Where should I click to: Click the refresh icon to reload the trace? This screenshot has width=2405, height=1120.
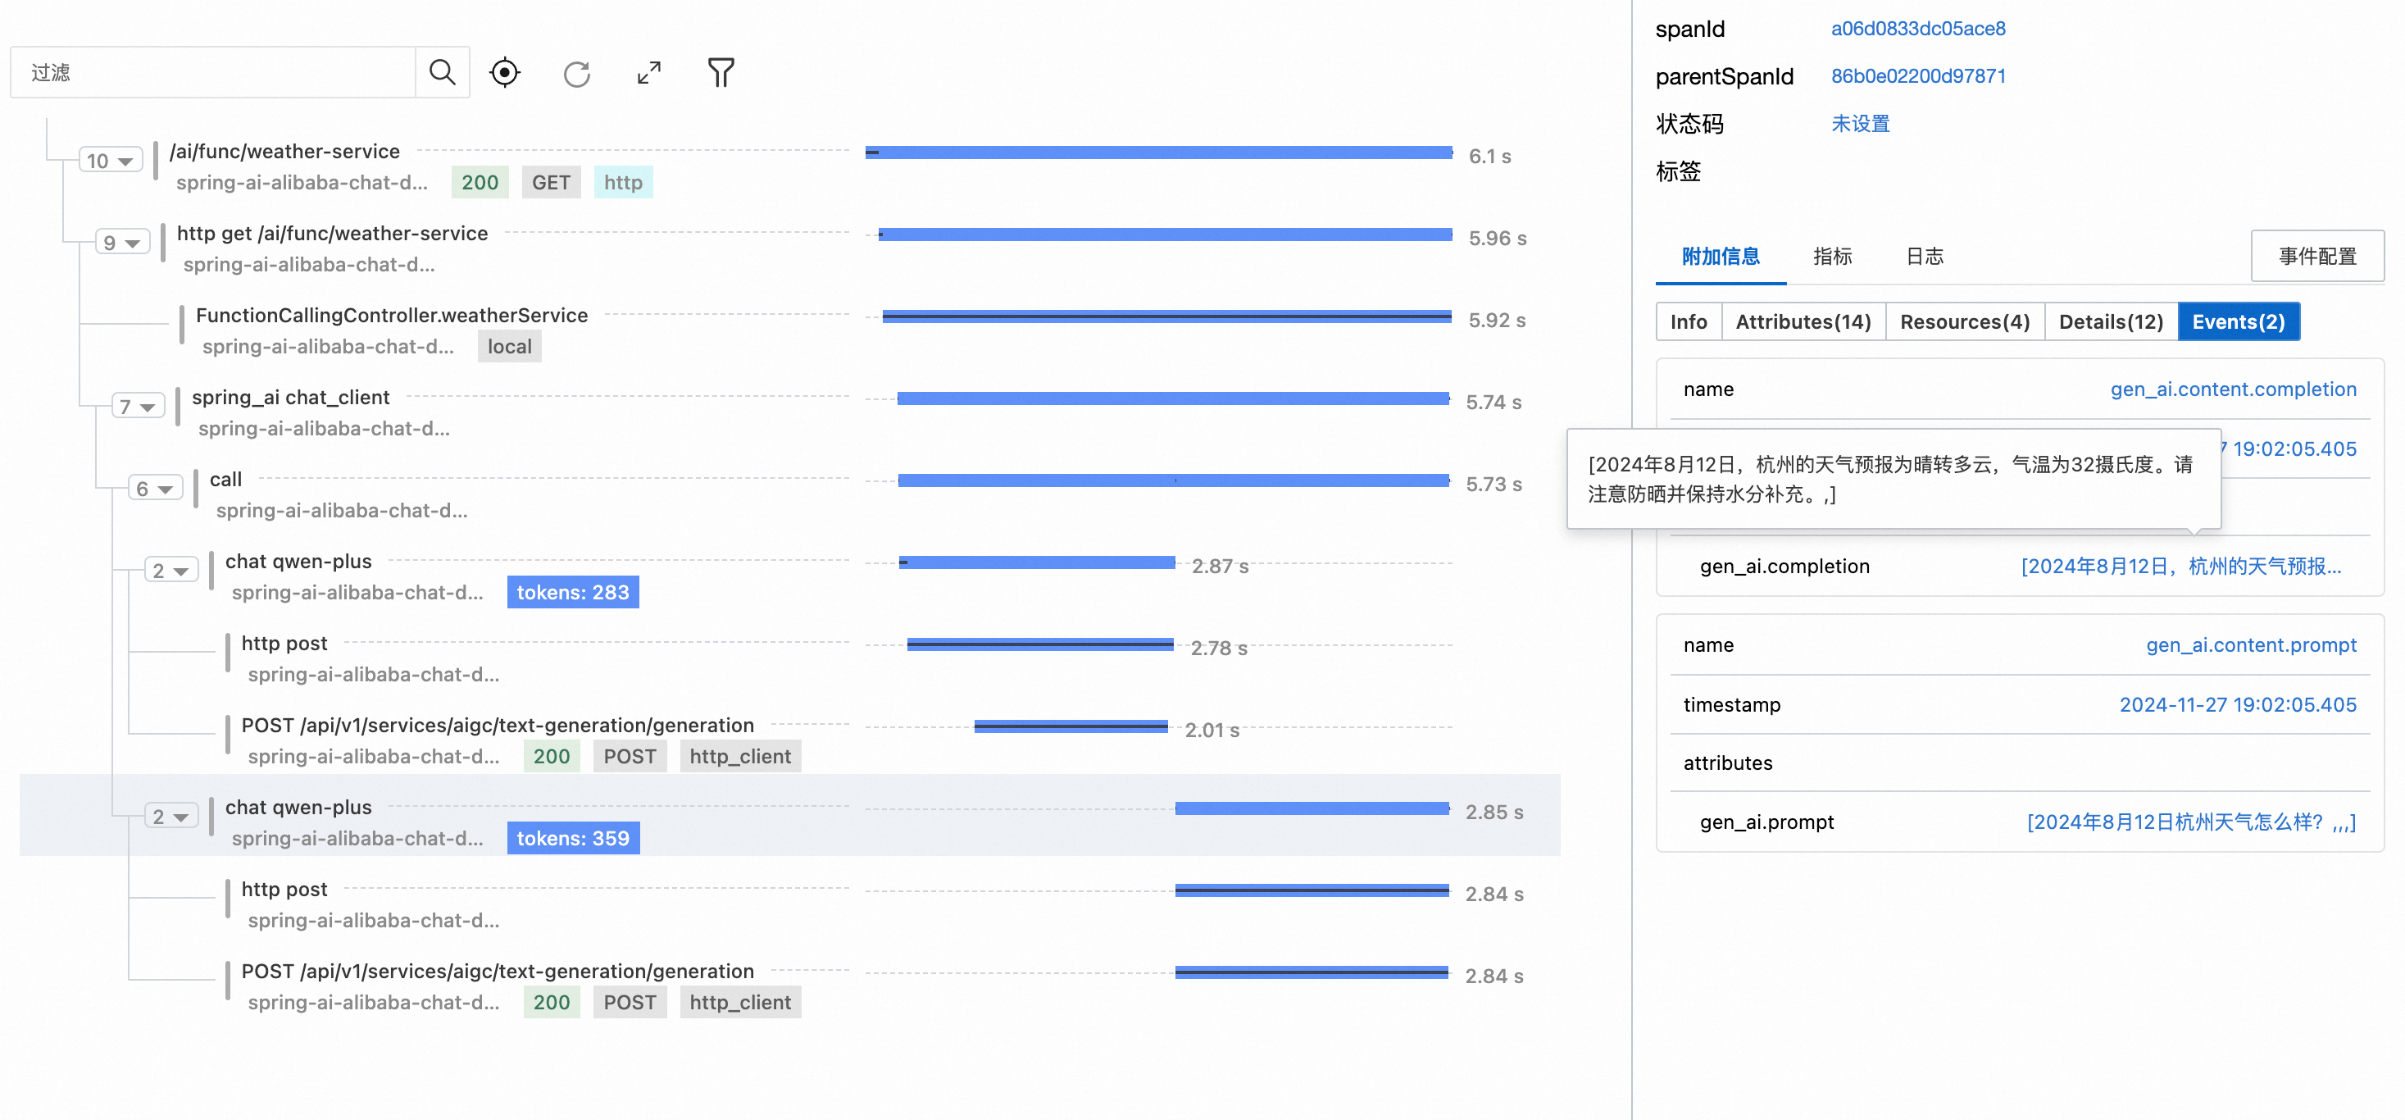click(576, 72)
